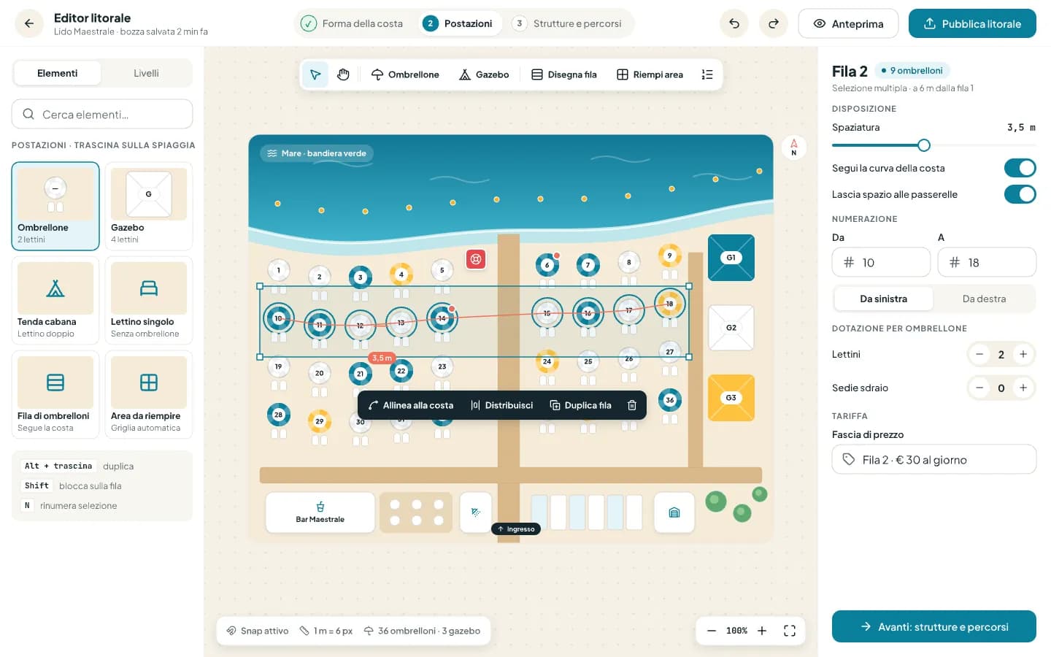The image size is (1051, 657).
Task: Open Anteprima preview
Action: 848,23
